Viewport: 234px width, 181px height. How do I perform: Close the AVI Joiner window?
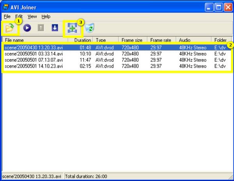[228, 7]
